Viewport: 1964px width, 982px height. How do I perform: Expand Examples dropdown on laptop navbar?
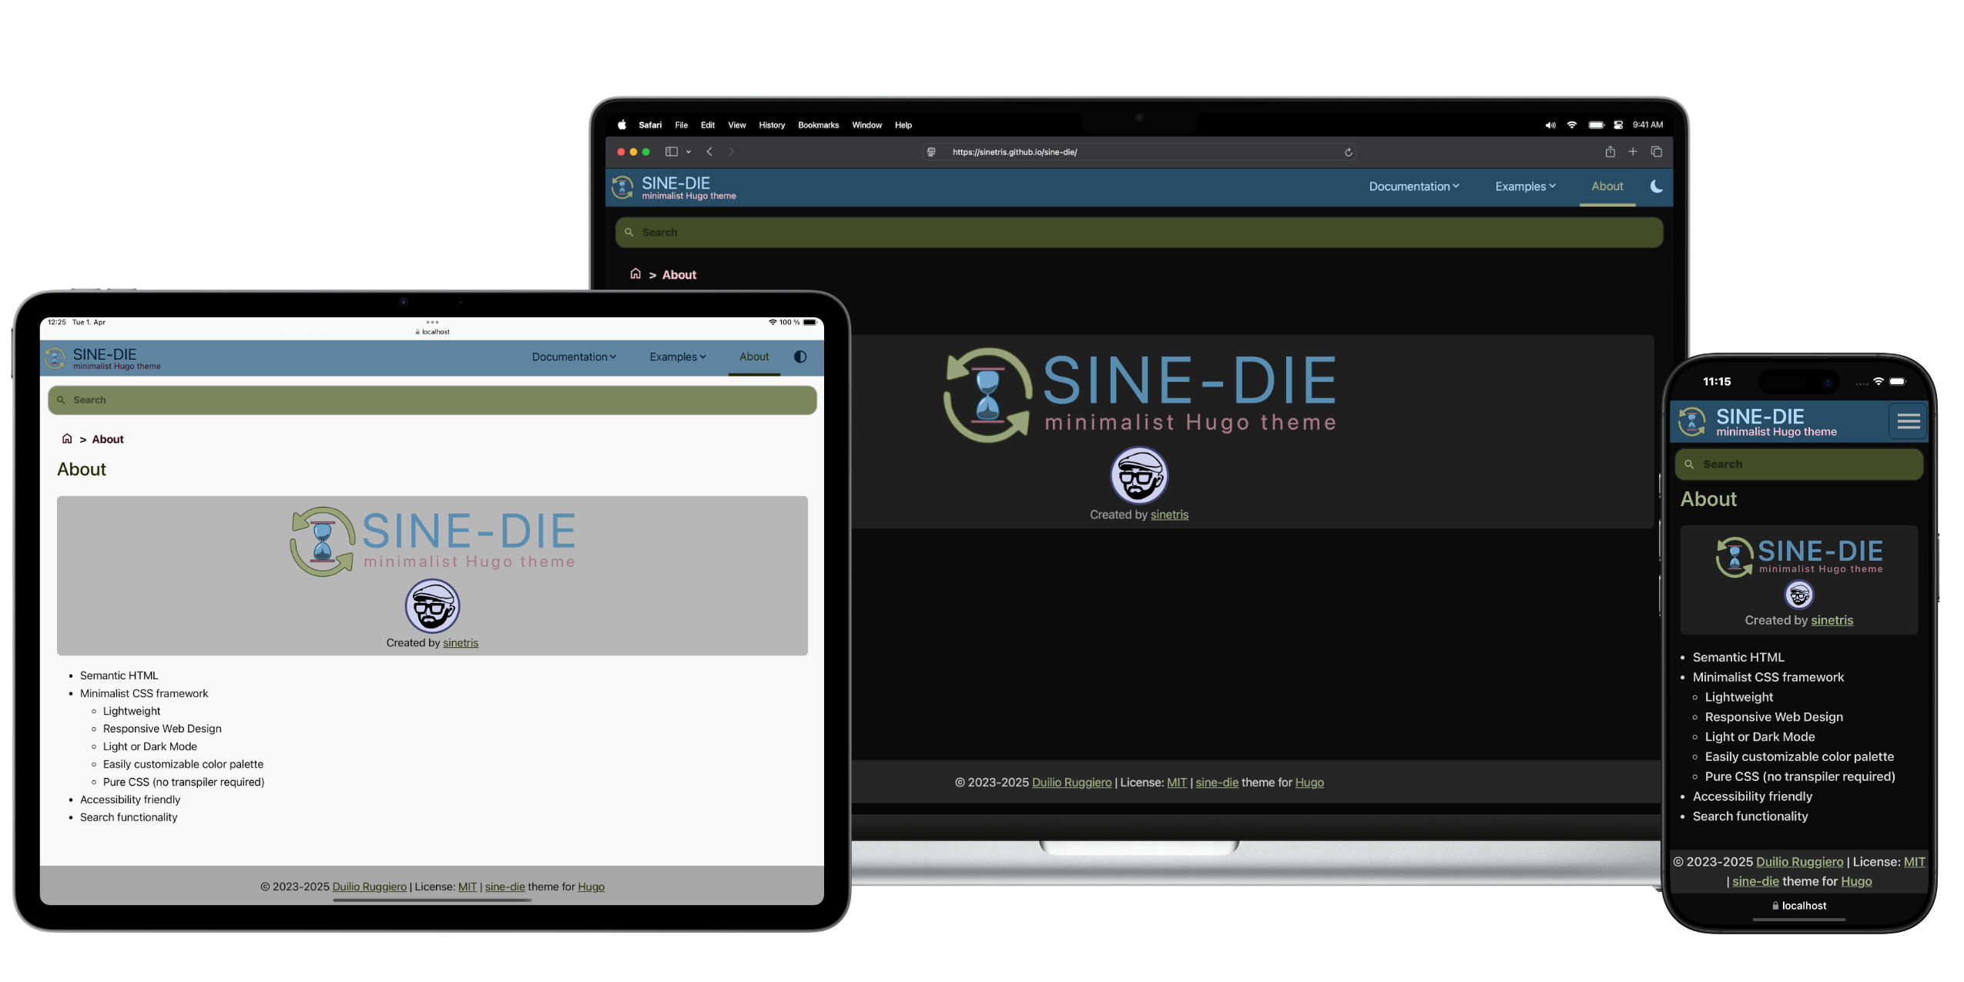[1525, 186]
